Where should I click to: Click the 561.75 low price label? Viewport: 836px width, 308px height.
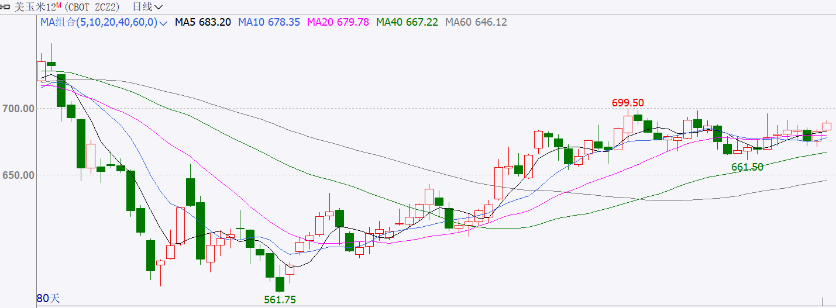tap(280, 300)
